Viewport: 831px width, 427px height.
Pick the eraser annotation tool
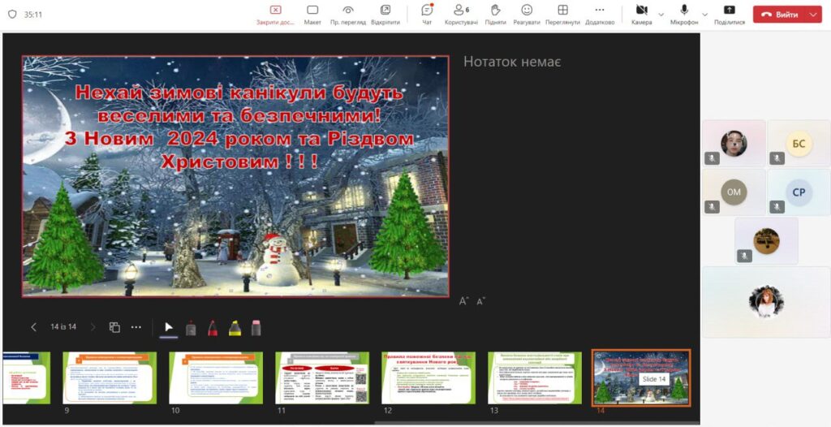pos(256,327)
